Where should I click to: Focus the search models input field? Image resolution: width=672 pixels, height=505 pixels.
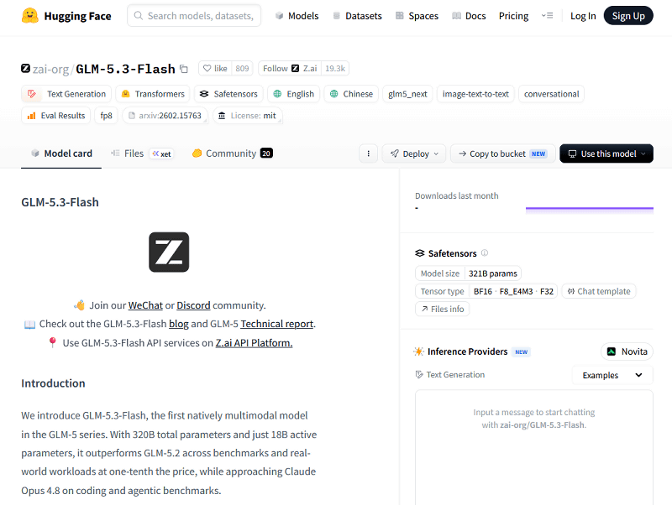tap(194, 16)
